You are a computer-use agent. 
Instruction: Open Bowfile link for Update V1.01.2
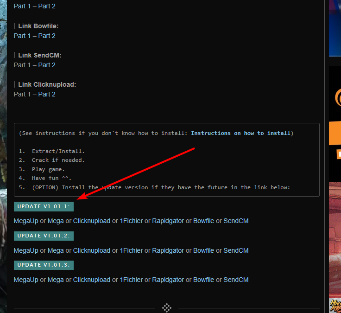(x=203, y=250)
